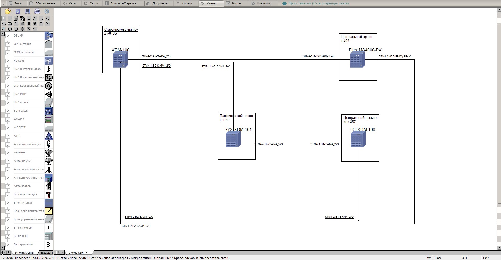Toggle the HotSpot checkbox

coord(8,61)
